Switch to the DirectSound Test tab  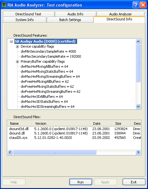[29, 14]
